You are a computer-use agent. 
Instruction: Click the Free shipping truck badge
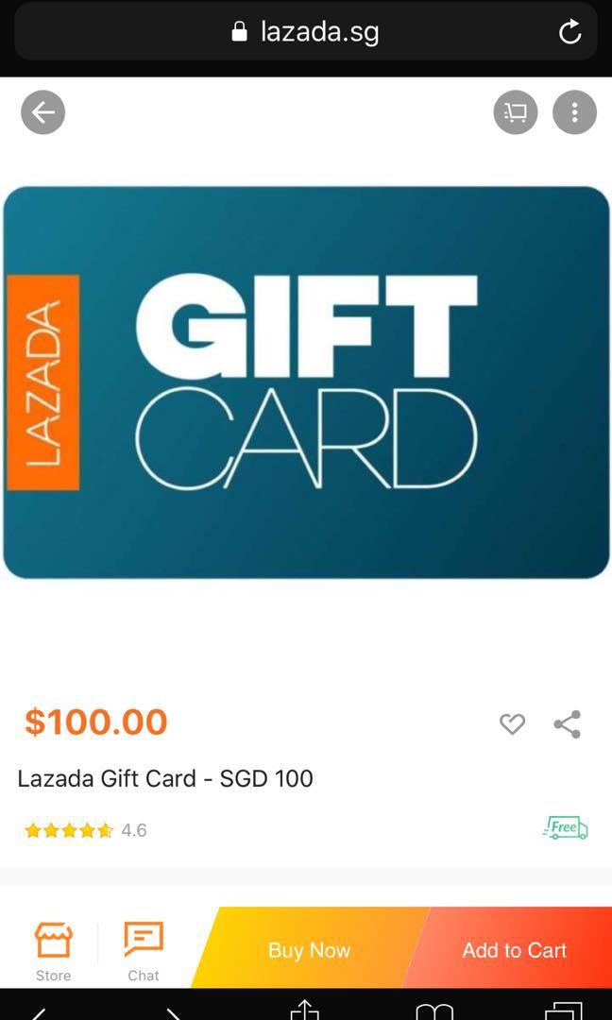click(x=565, y=828)
